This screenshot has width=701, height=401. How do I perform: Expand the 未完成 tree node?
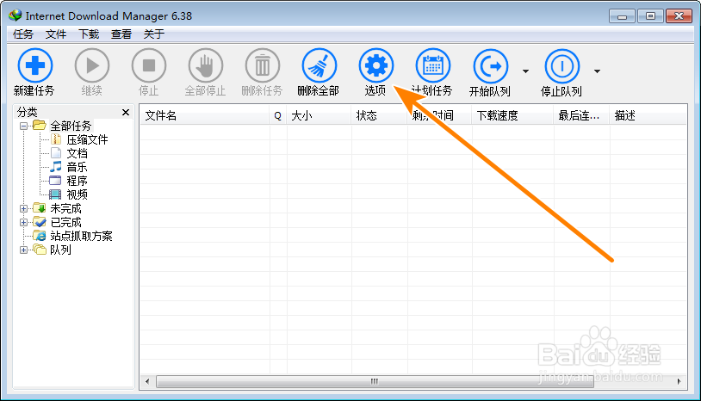24,208
